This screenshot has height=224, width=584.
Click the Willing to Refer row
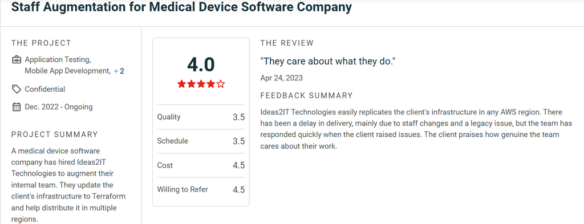pos(201,189)
